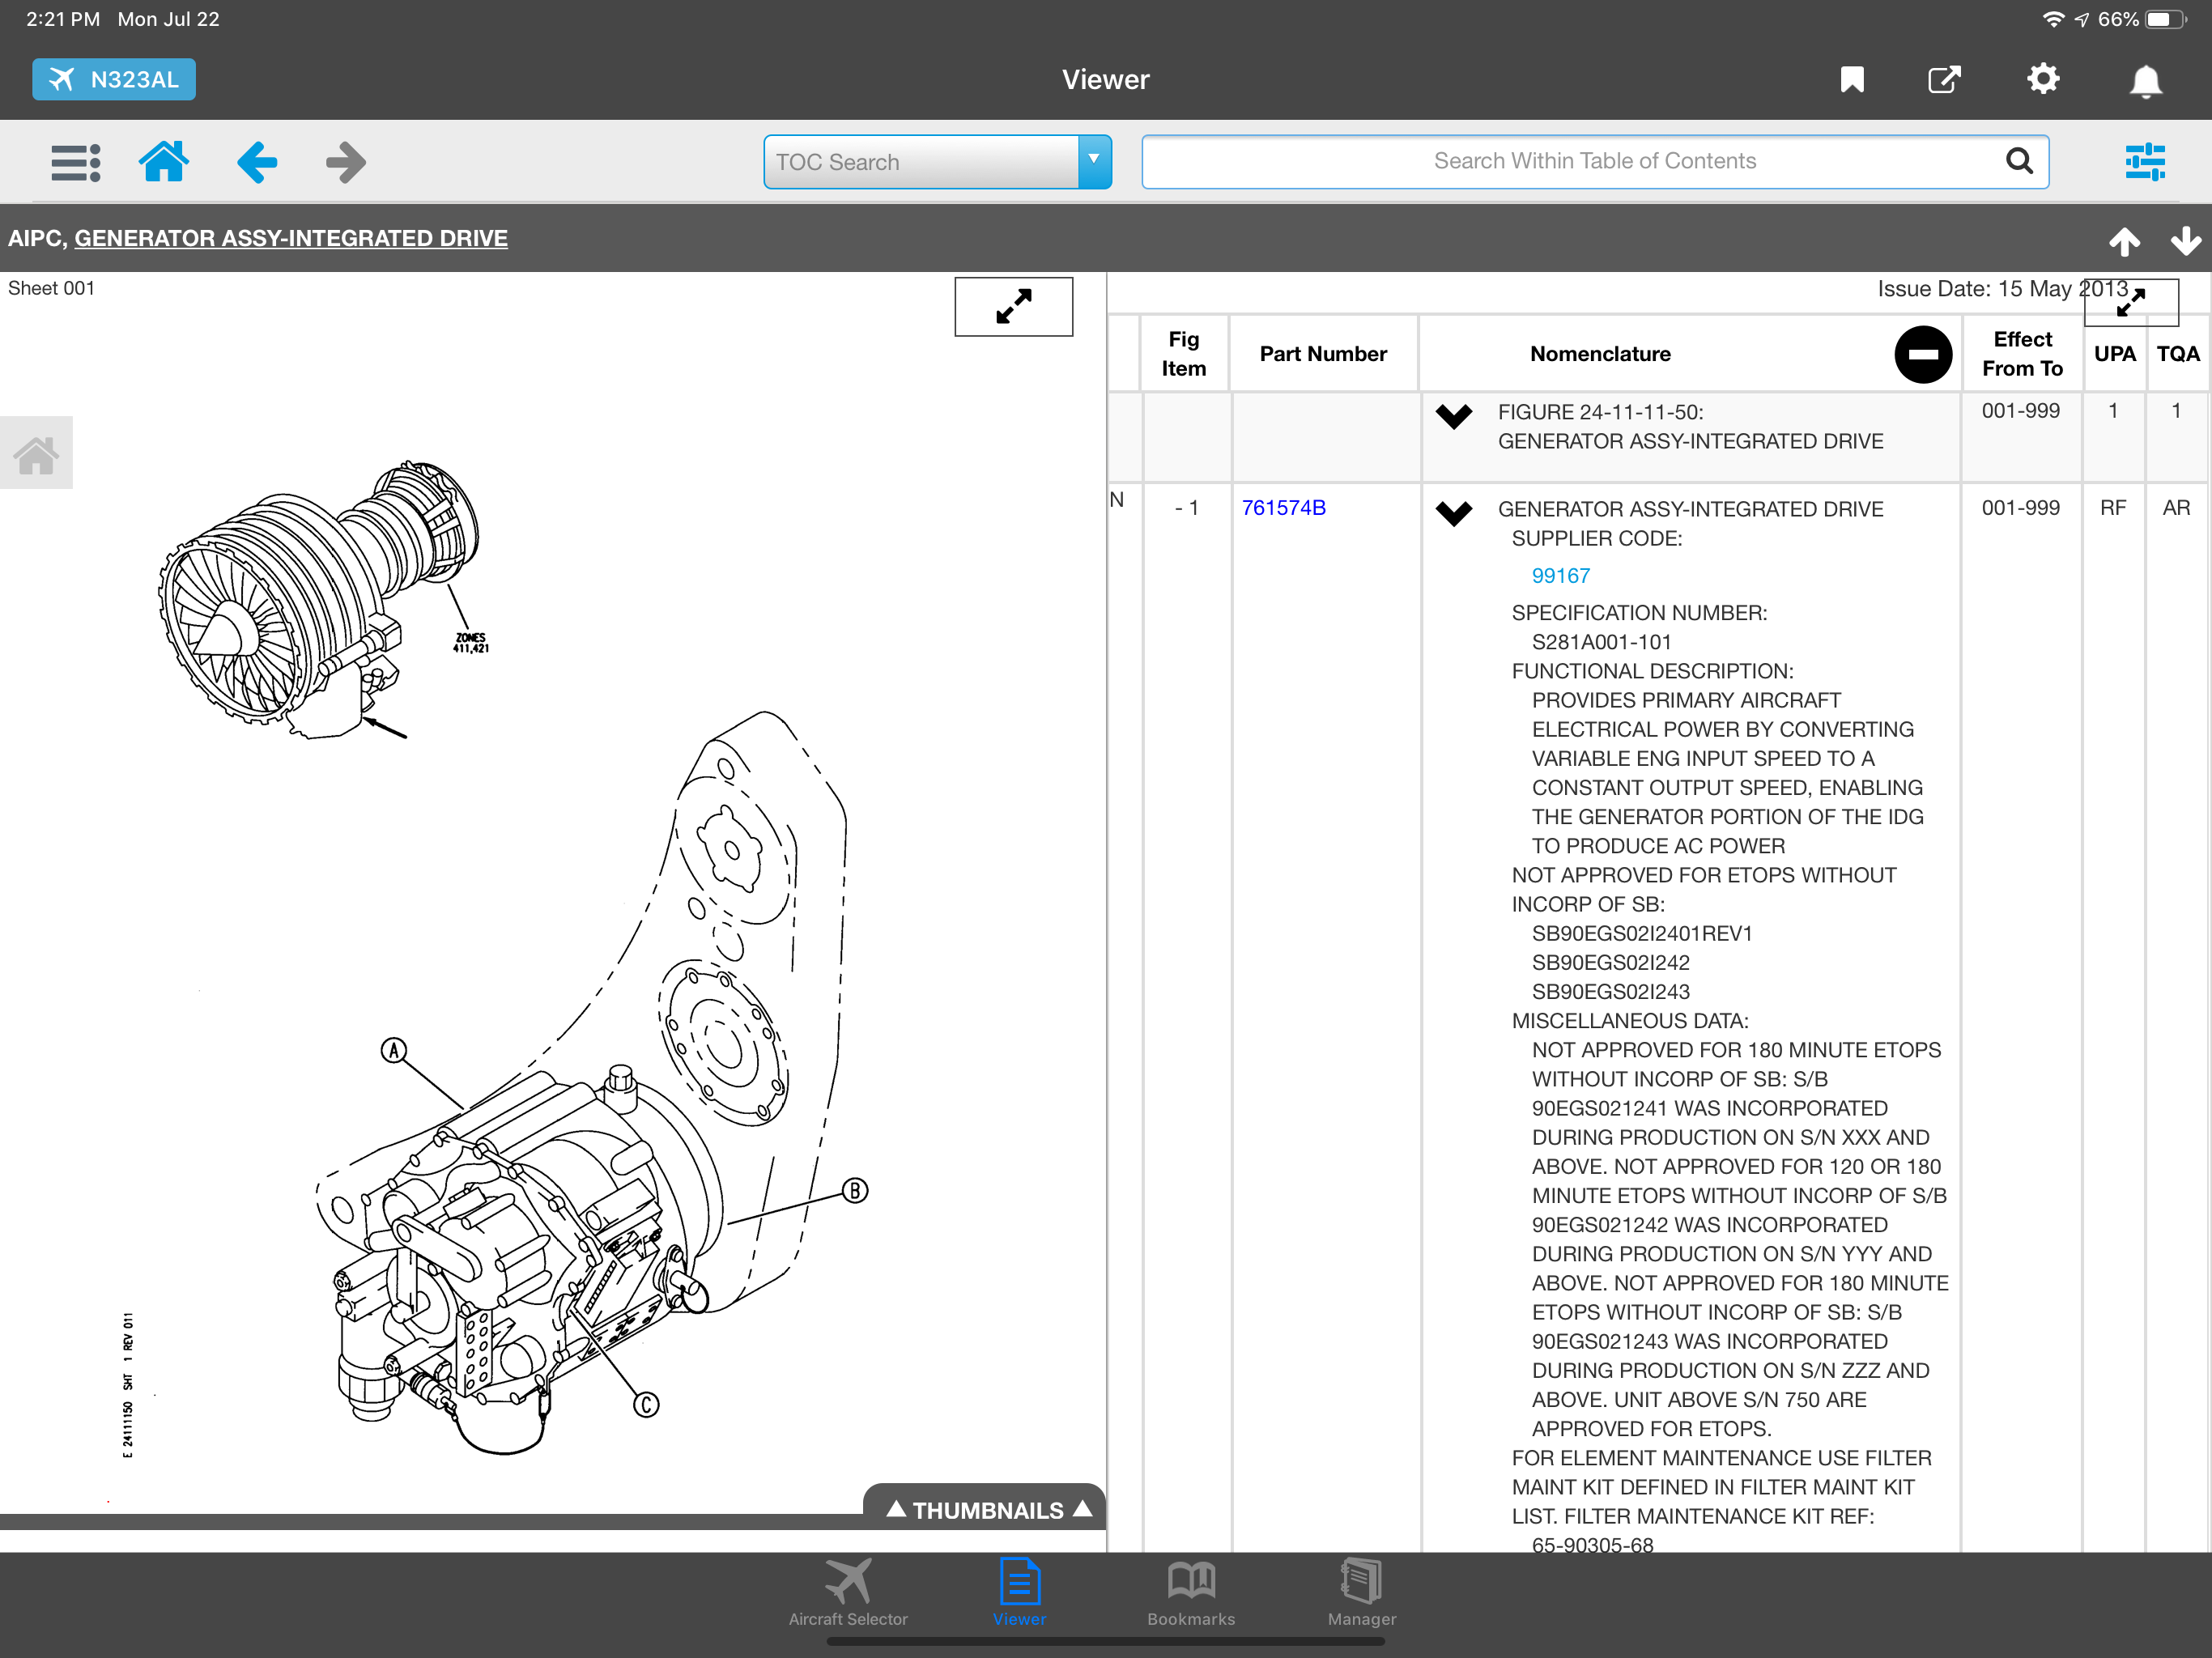Open the table of contents list icon
This screenshot has height=1658, width=2212.
click(x=75, y=162)
